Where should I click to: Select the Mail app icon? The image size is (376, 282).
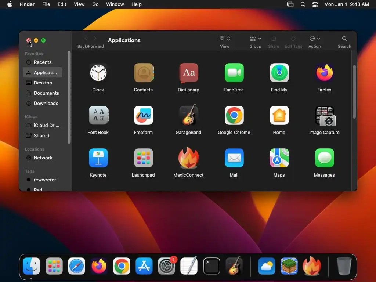pyautogui.click(x=234, y=158)
